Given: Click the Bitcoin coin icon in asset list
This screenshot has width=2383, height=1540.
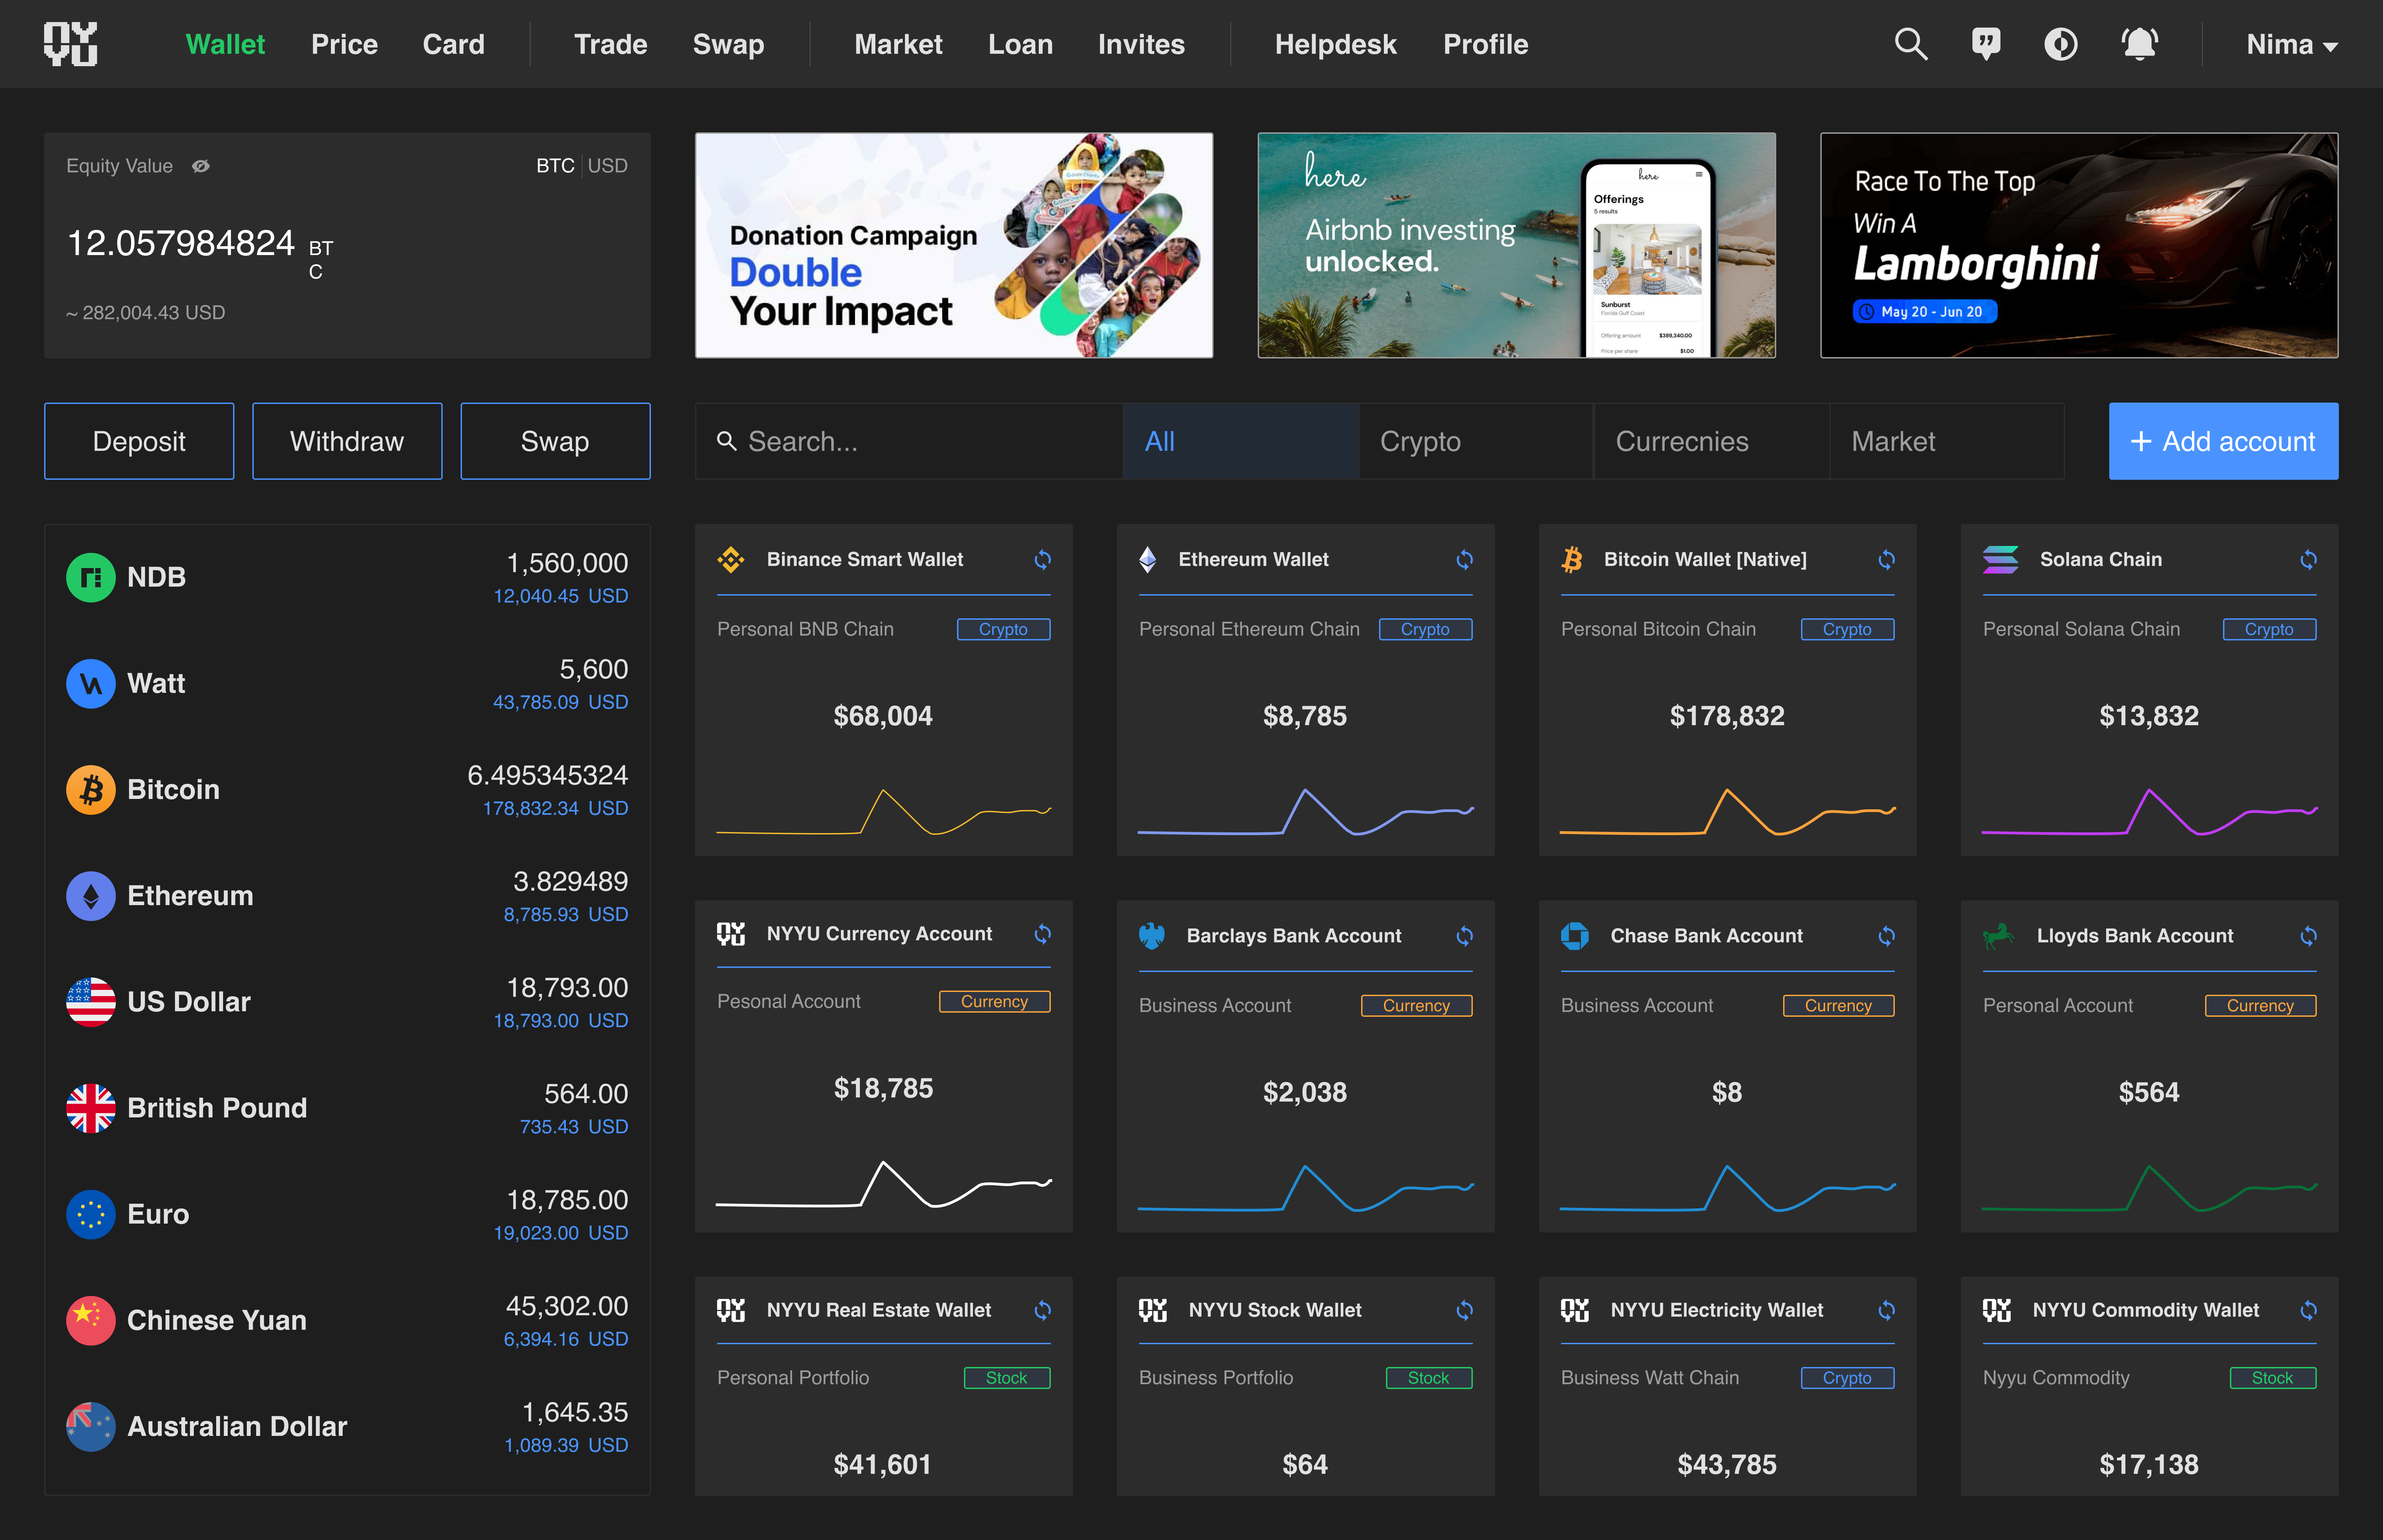Looking at the screenshot, I should click(91, 790).
